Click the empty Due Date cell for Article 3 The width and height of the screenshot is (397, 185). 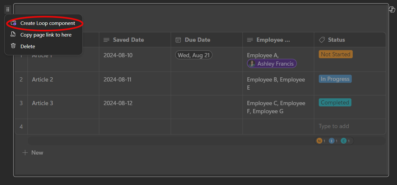click(207, 107)
